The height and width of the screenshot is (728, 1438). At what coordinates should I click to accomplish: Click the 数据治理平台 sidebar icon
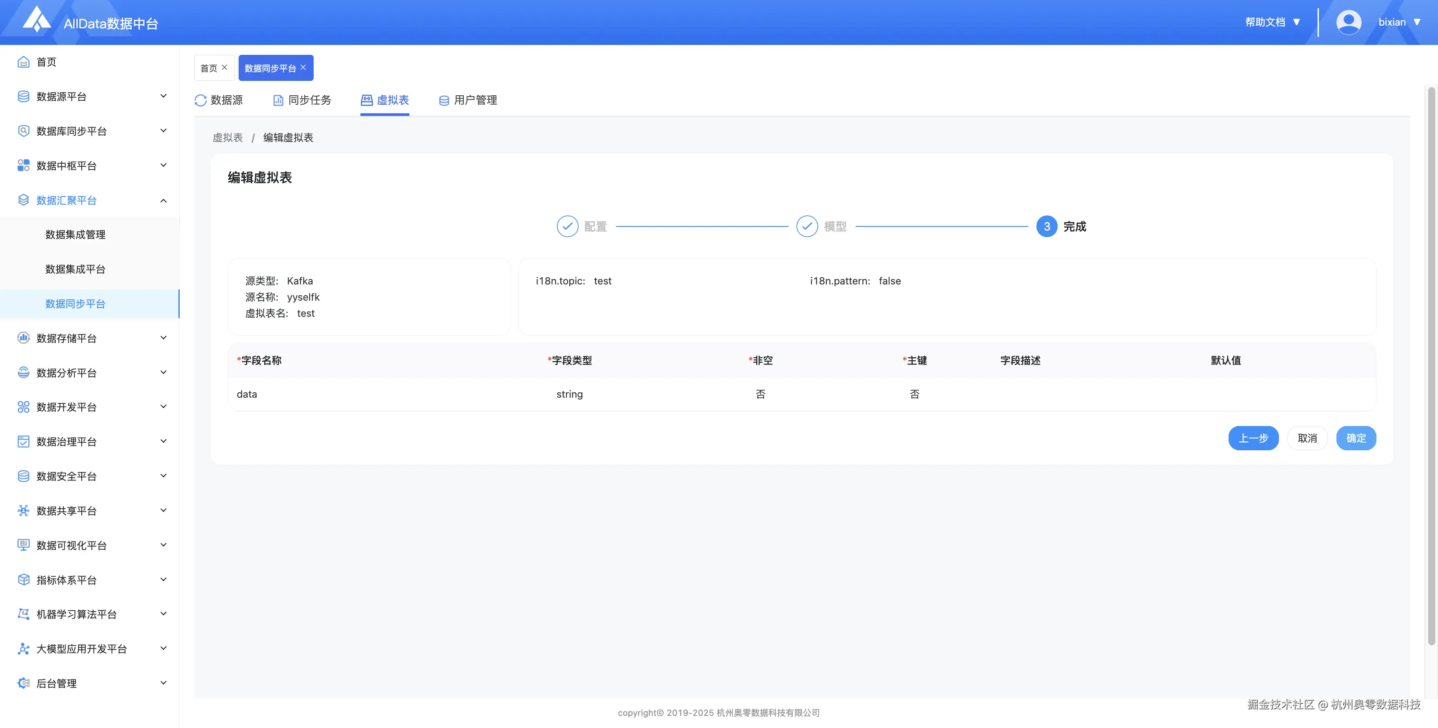pos(23,442)
